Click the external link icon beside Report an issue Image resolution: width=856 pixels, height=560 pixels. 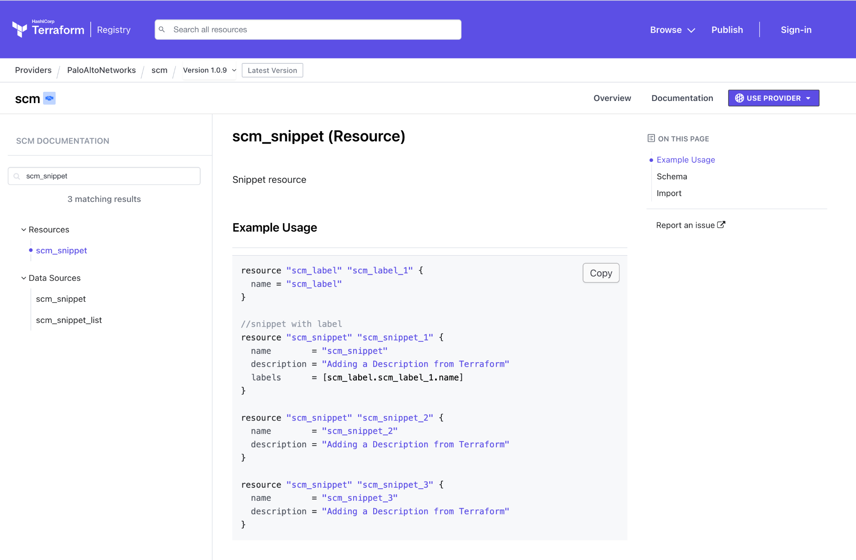[721, 225]
